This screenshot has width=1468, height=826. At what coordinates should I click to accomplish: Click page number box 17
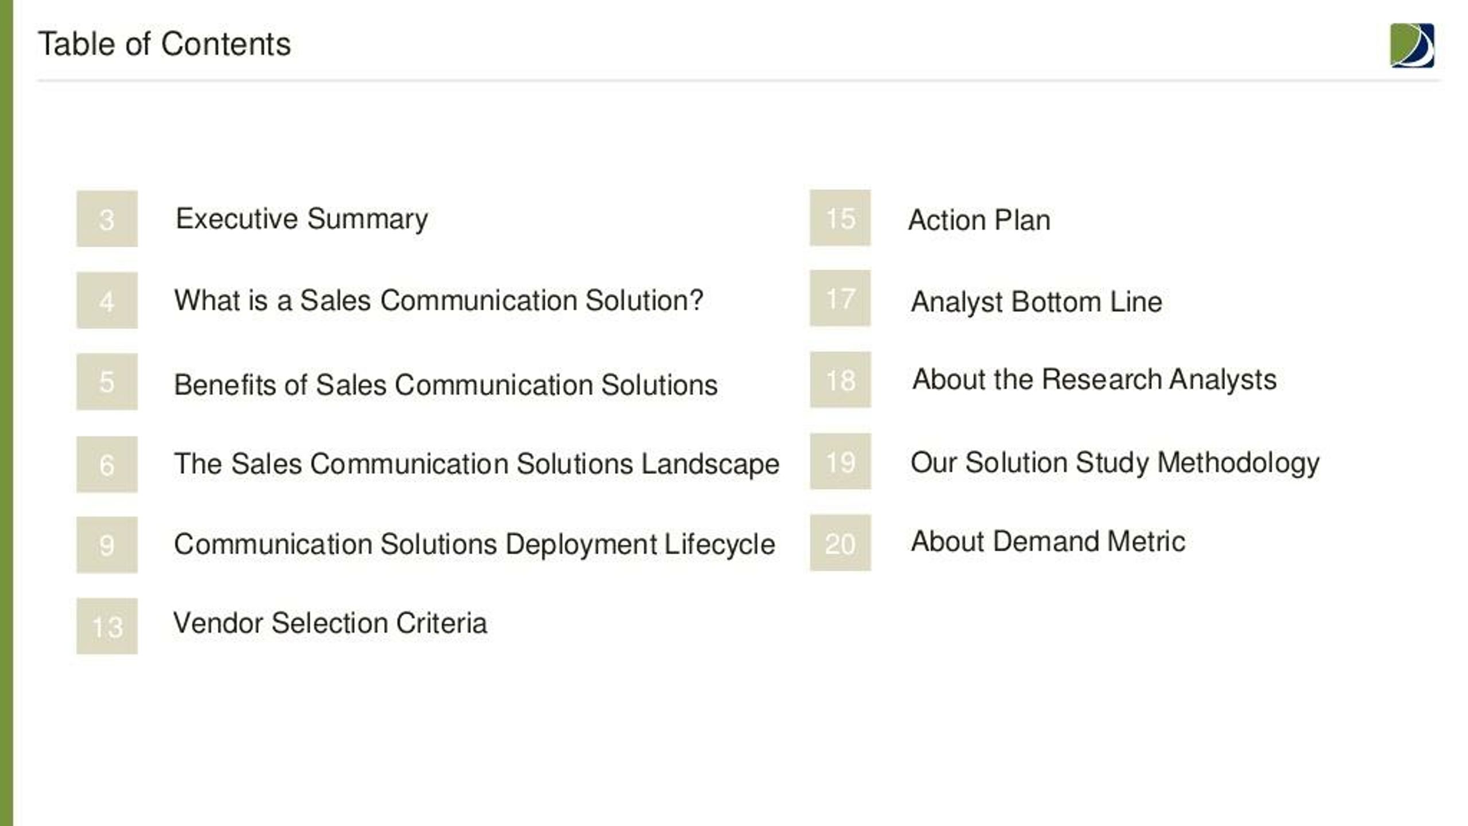(840, 298)
